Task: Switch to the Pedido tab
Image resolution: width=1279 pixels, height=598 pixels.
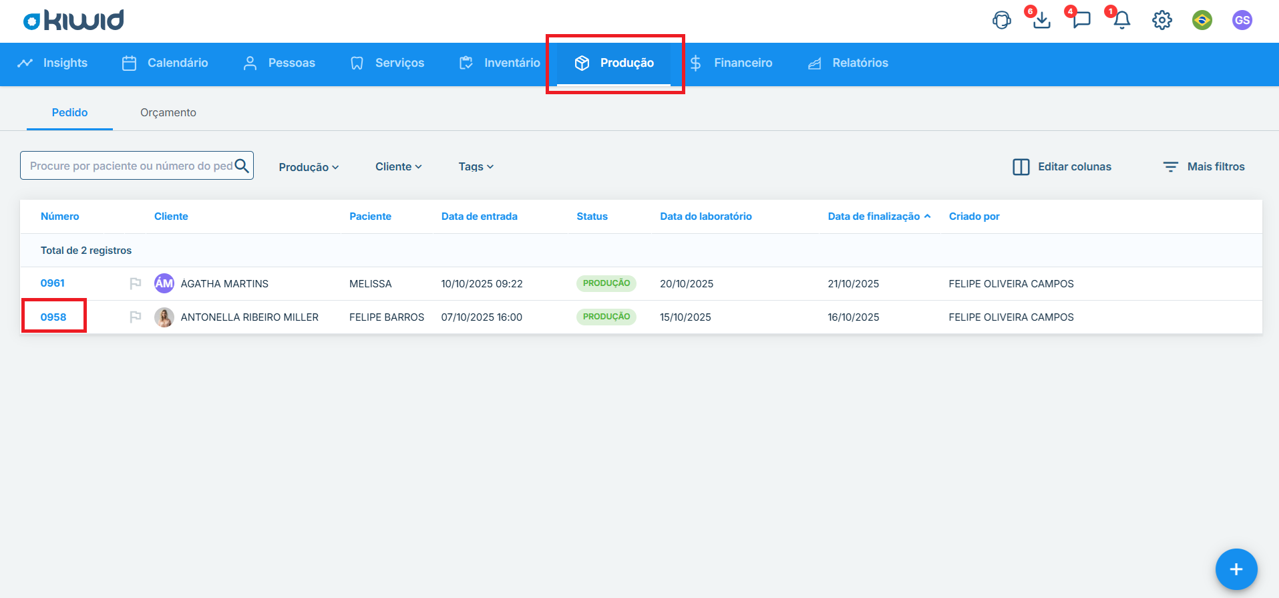Action: [69, 112]
